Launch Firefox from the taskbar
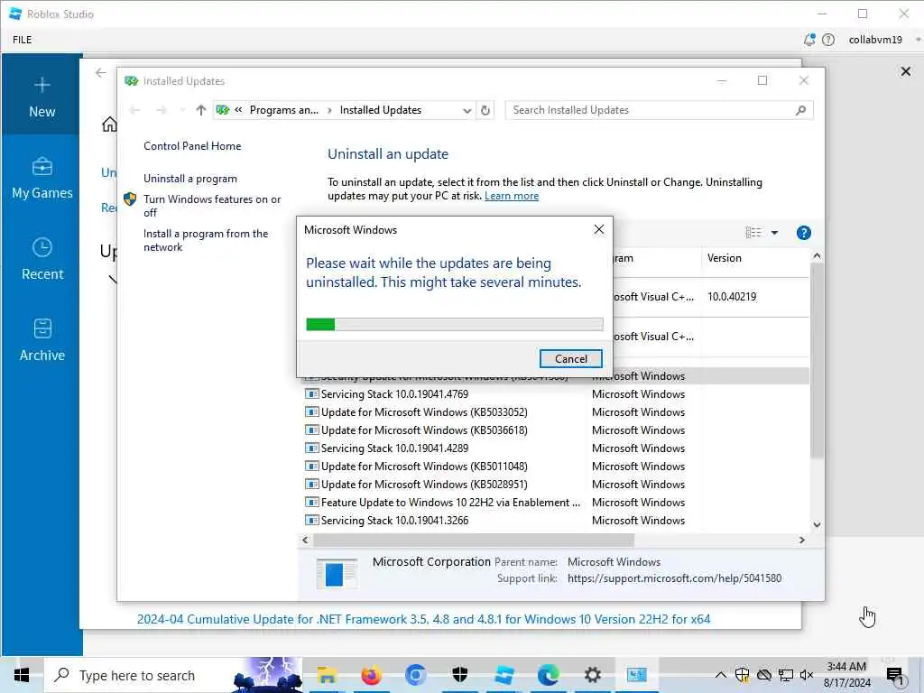 (x=371, y=675)
